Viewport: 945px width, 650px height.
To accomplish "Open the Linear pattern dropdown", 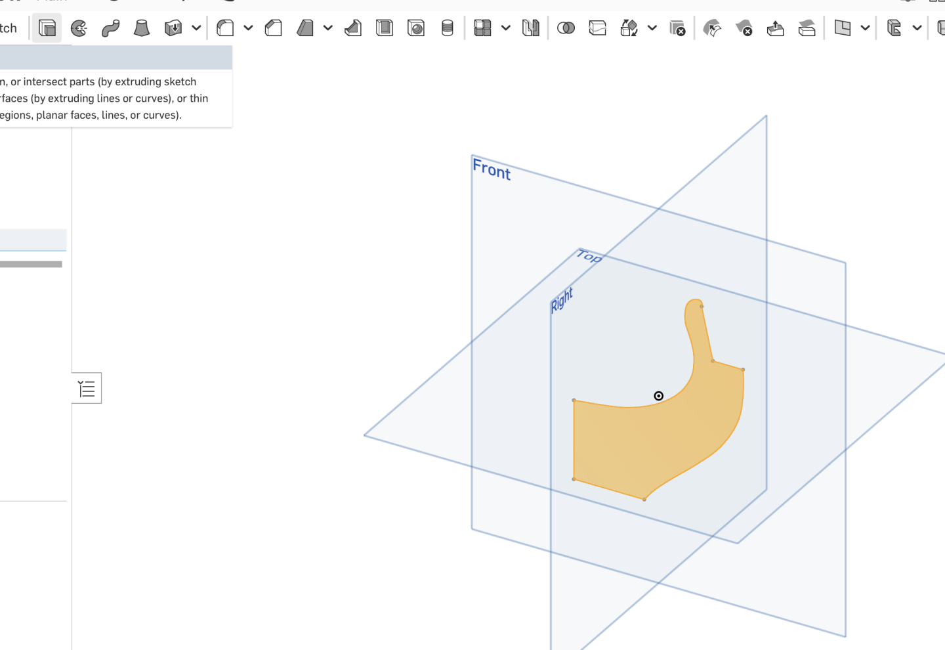I will coord(505,28).
